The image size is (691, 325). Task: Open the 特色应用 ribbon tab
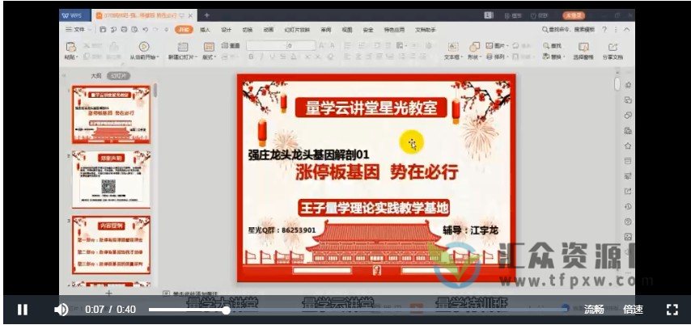pos(394,30)
